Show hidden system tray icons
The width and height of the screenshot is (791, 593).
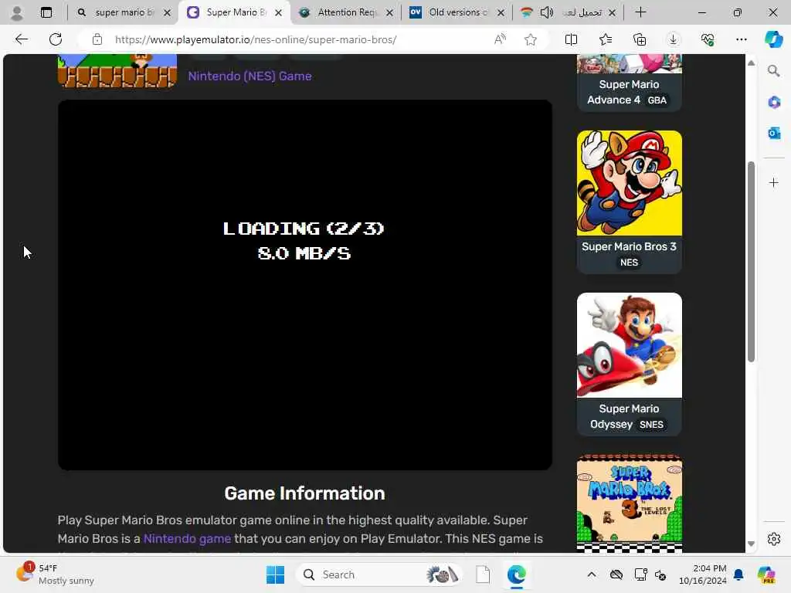click(x=592, y=574)
